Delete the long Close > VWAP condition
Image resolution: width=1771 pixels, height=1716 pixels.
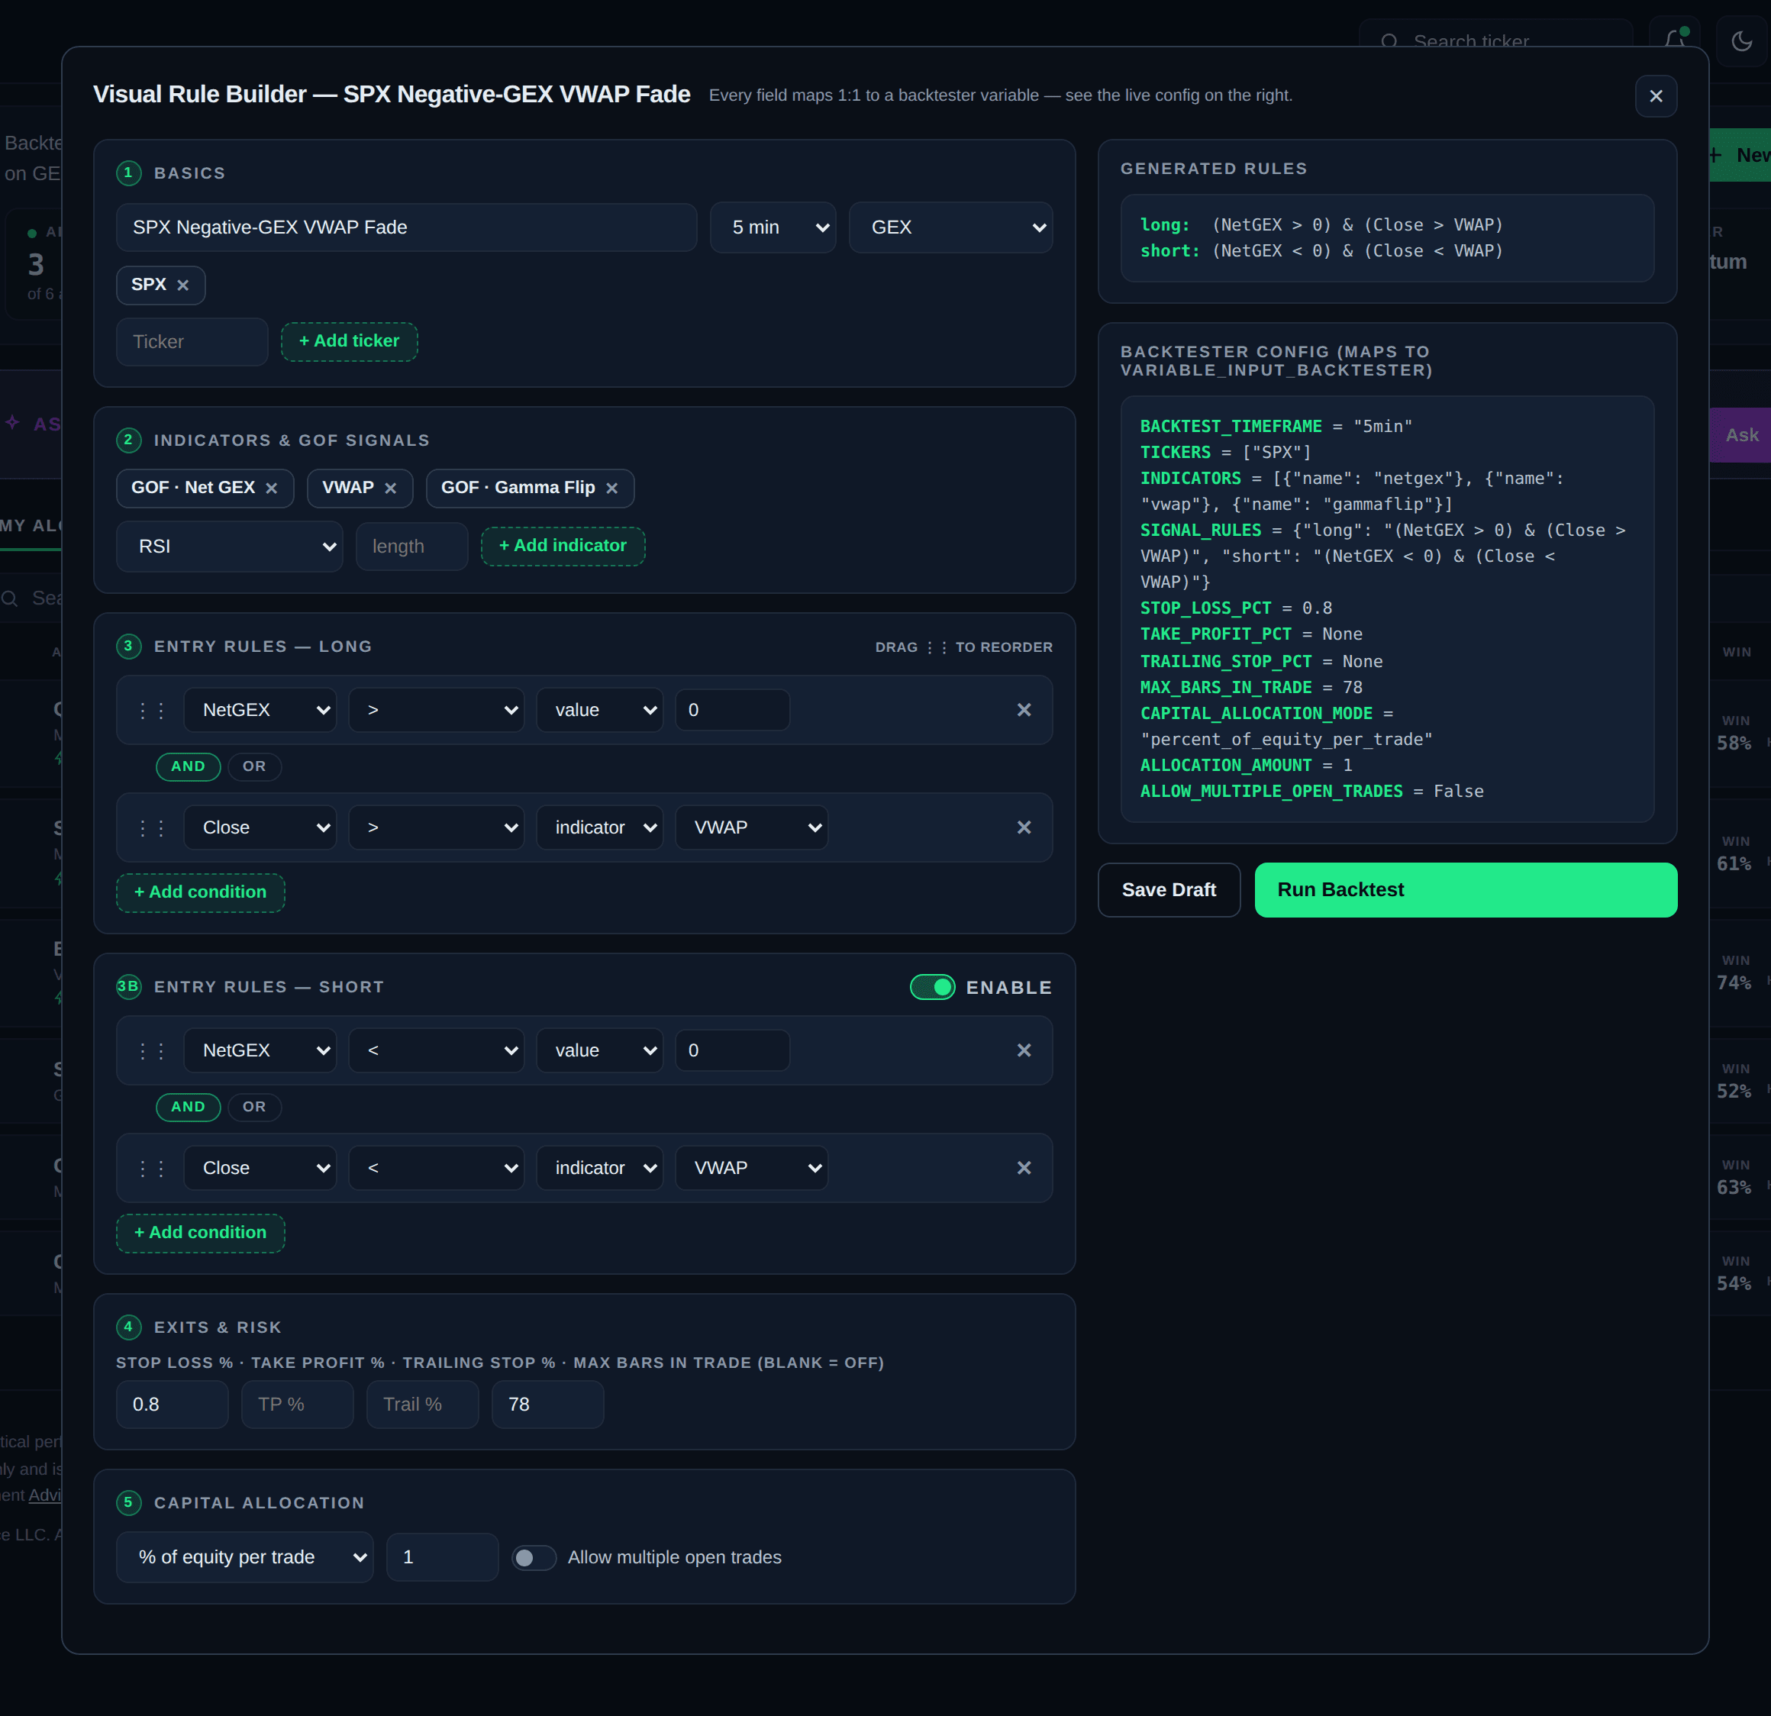tap(1024, 827)
